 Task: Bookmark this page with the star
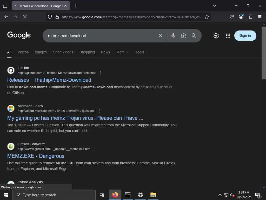[x=207, y=17]
